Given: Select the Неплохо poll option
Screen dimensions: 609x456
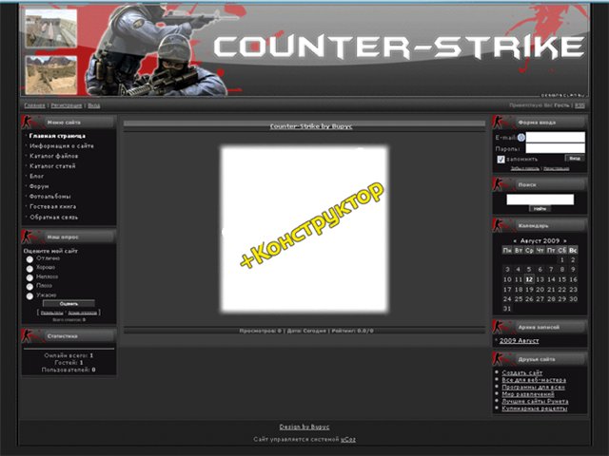Looking at the screenshot, I should (x=29, y=277).
